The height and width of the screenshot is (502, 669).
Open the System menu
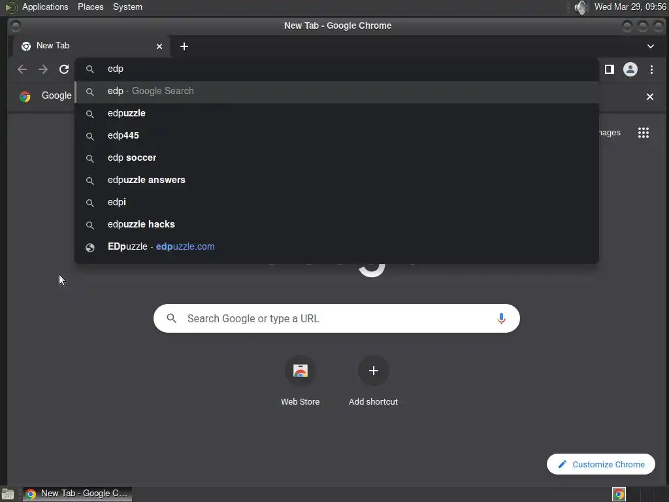point(127,7)
